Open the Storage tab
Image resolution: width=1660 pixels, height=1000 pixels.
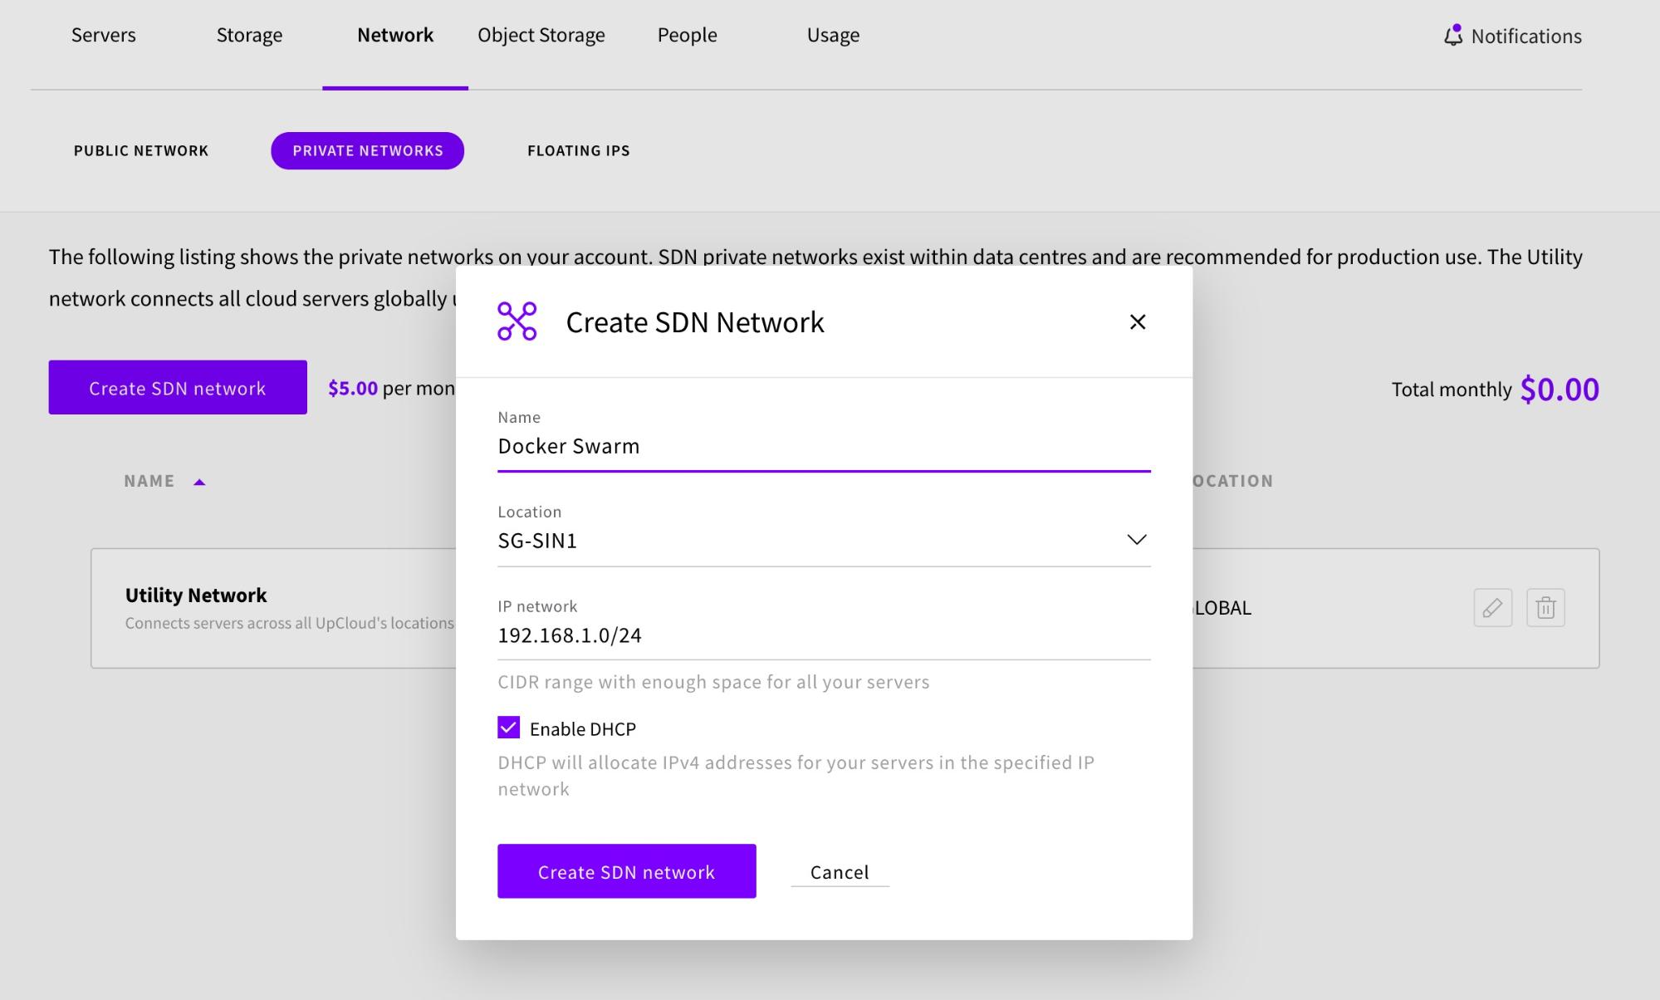pyautogui.click(x=249, y=35)
